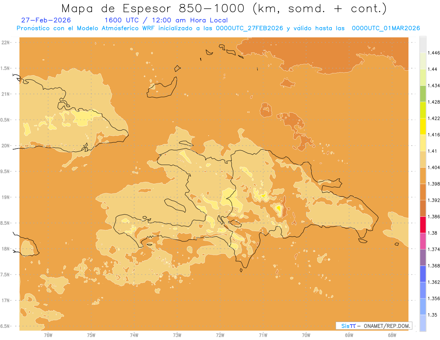Click the 72W longitude axis label
Image resolution: width=440 pixels, height=340 pixels.
[220, 335]
